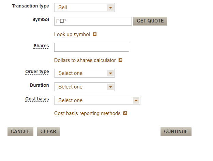The height and width of the screenshot is (161, 213).
Task: Click external link icon beside Dollars to shares calculator
Action: tap(120, 60)
